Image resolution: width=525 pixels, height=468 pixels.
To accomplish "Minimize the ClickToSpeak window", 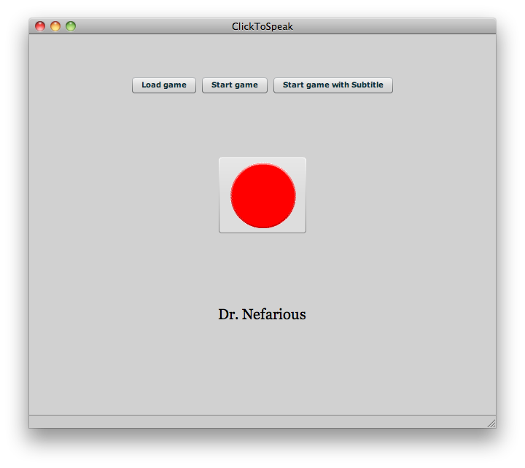I will [55, 26].
